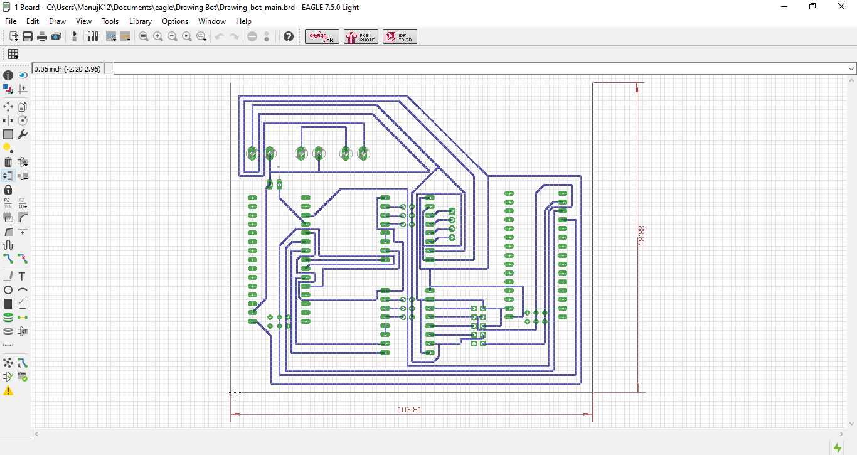Select the Delete tool
Screen dimensions: 857x455
click(x=8, y=161)
